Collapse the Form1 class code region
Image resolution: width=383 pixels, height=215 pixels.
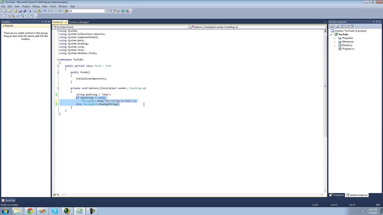pos(58,66)
